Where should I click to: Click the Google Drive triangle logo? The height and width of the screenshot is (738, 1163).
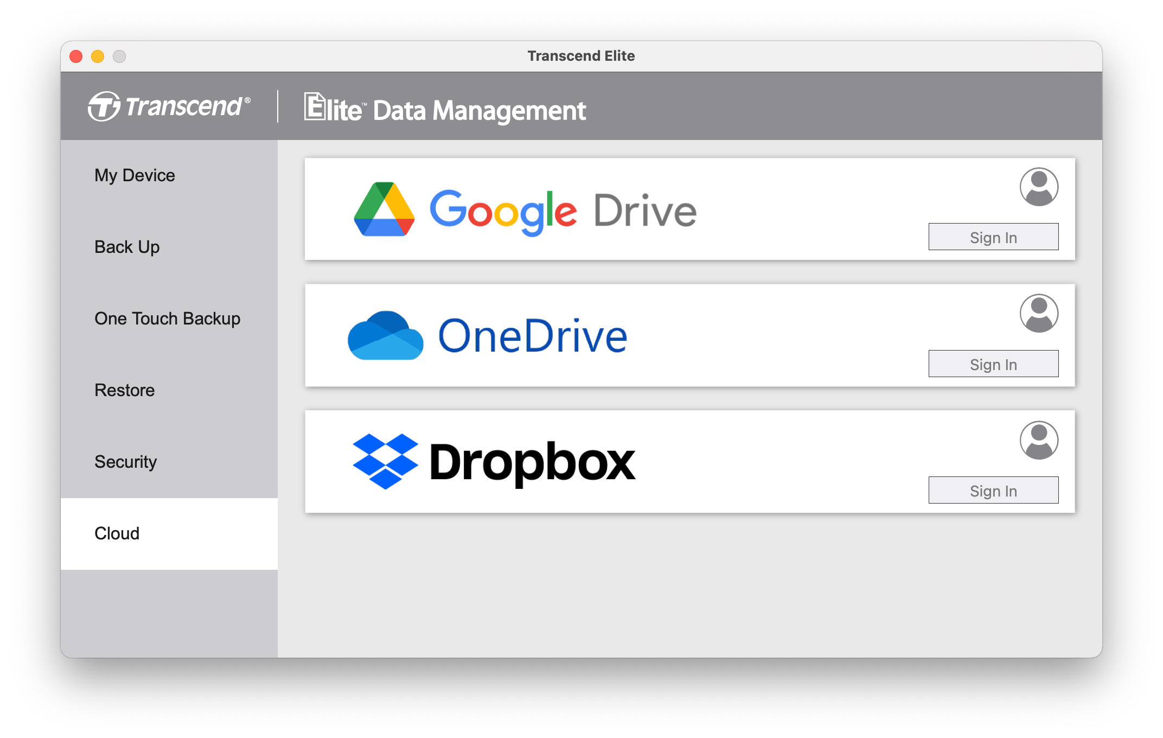pyautogui.click(x=384, y=209)
